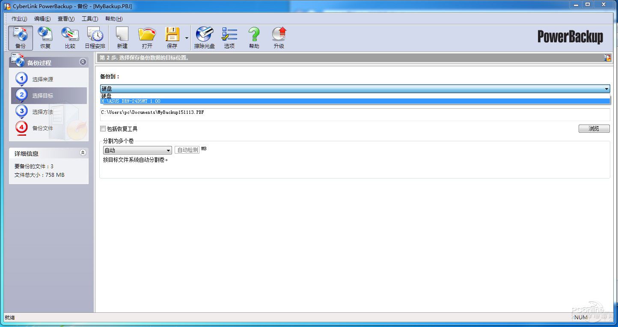The image size is (618, 327).
Task: Click the backup file path field
Action: (355, 114)
